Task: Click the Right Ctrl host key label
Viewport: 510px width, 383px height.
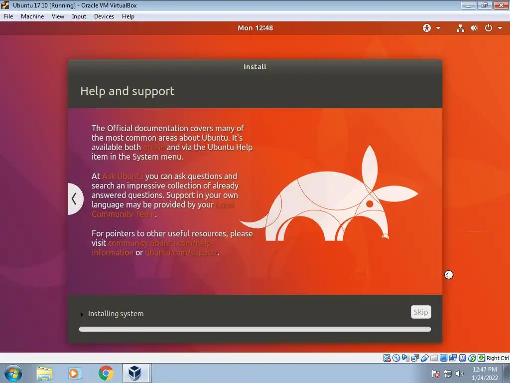Action: pos(498,358)
